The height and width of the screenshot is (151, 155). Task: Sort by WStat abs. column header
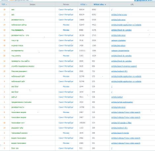pos(100,5)
